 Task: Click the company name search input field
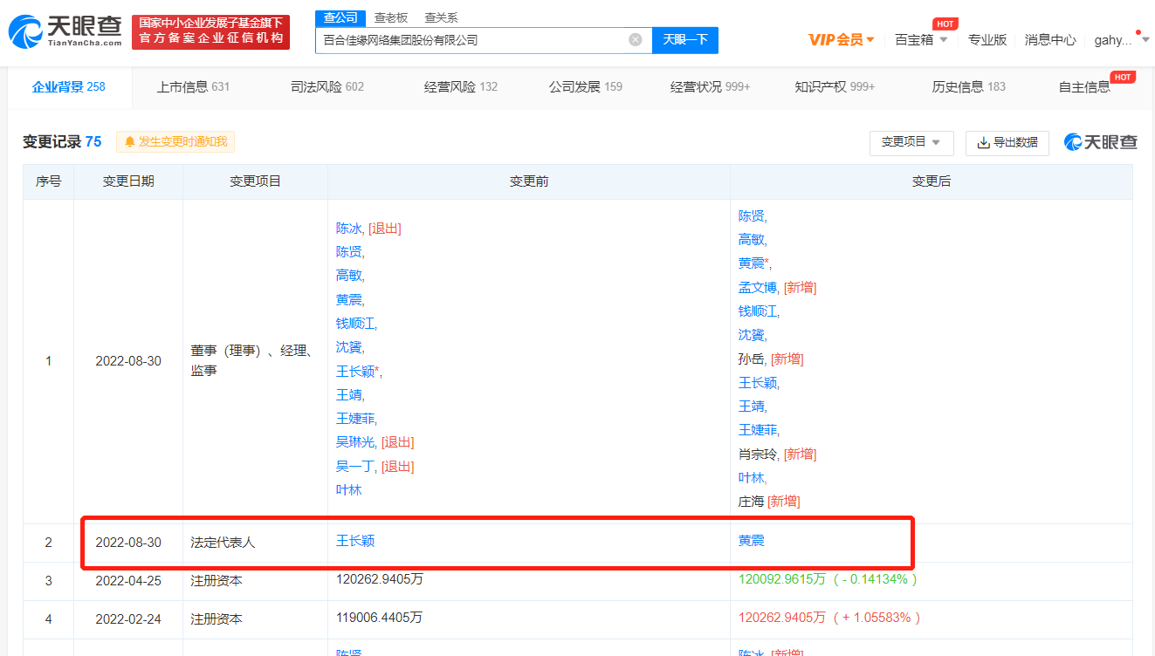coord(471,40)
